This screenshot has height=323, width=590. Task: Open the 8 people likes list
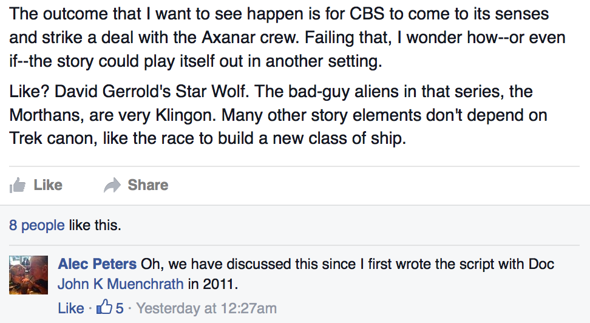point(37,225)
